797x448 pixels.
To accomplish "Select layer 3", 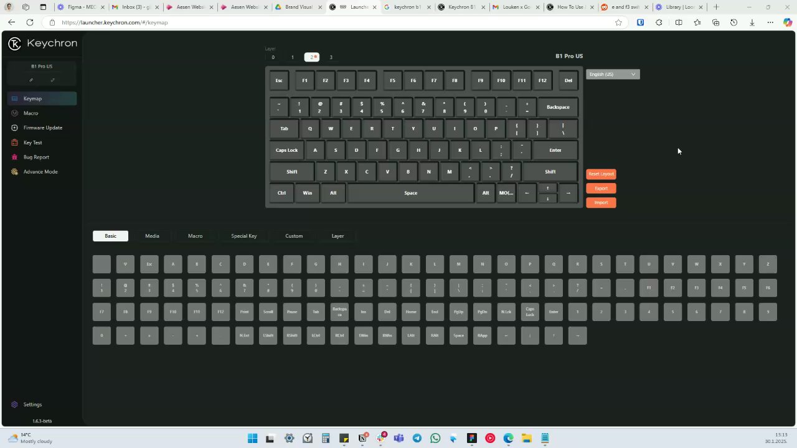I will tap(331, 57).
